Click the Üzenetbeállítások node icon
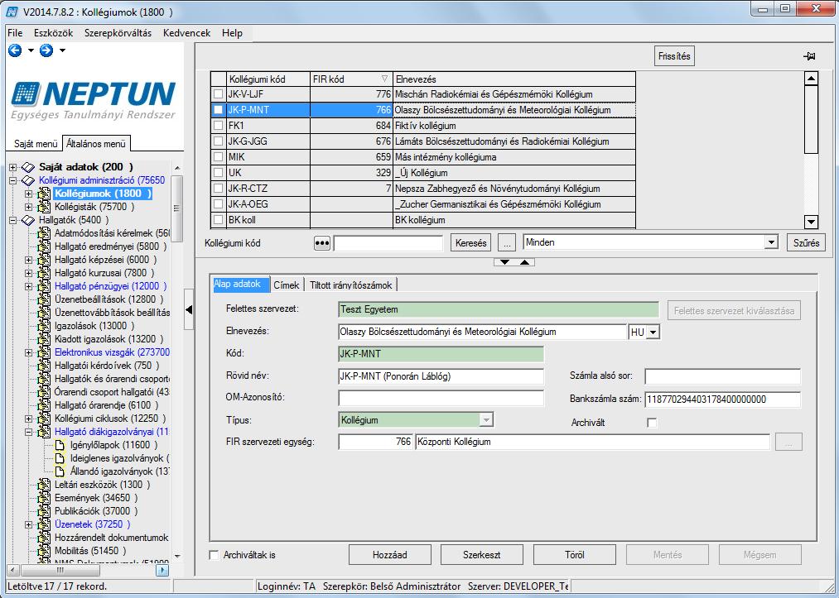 [44, 299]
